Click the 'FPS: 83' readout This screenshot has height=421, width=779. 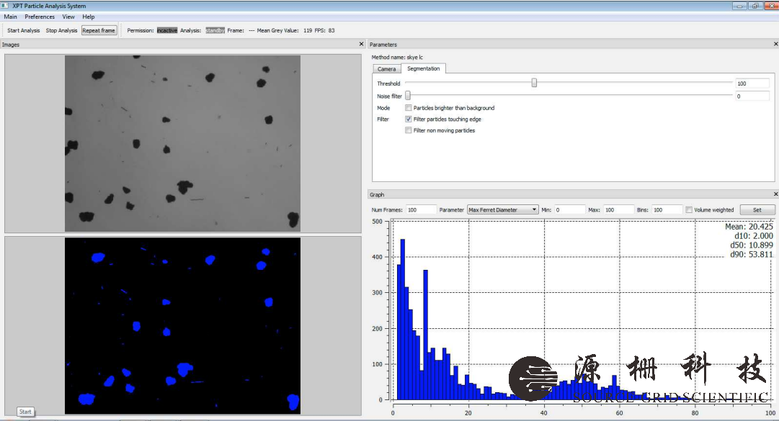click(x=324, y=30)
